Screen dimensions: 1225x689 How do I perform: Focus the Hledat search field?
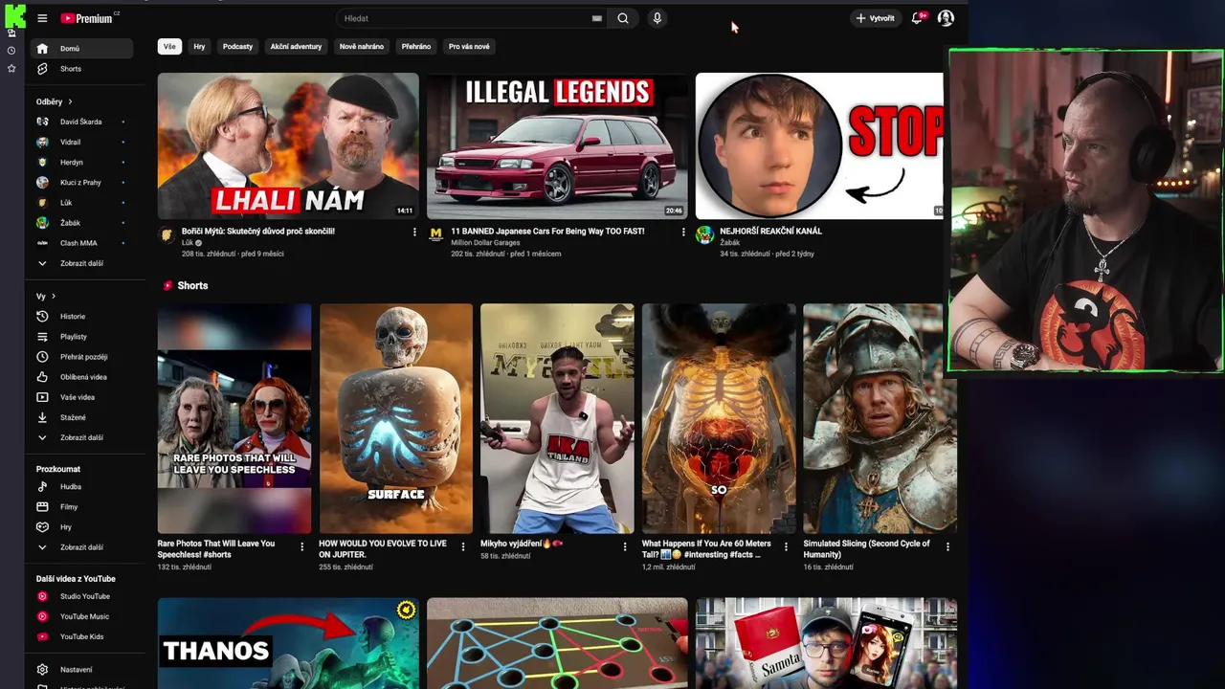coord(463,18)
